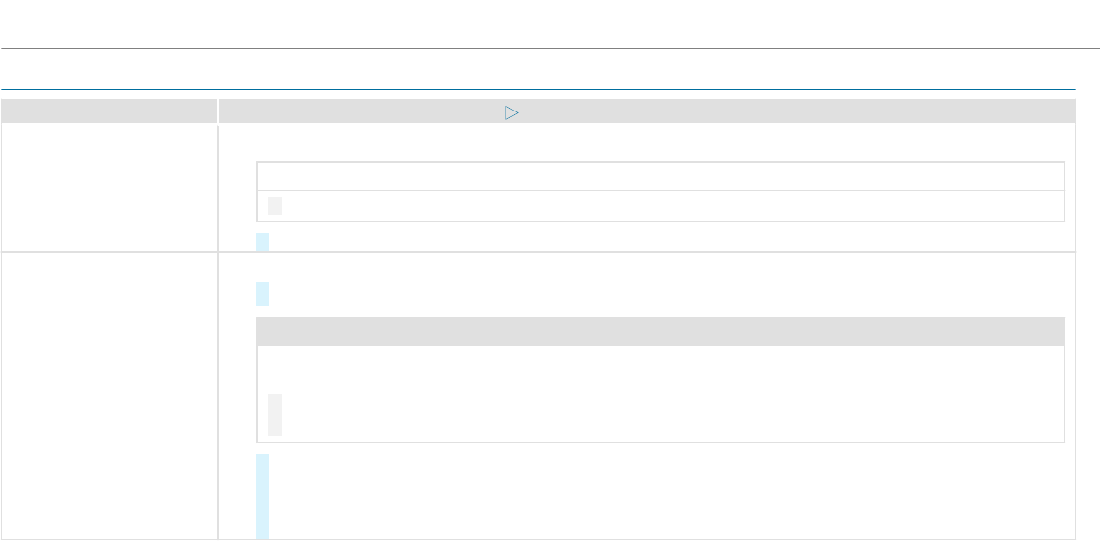Click the tall gray marker in second box
Screen dimensions: 1100x541
(x=275, y=414)
